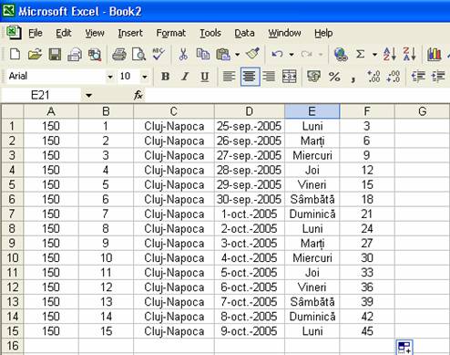The image size is (450, 355).
Task: Select row 16 header
Action: 12,346
